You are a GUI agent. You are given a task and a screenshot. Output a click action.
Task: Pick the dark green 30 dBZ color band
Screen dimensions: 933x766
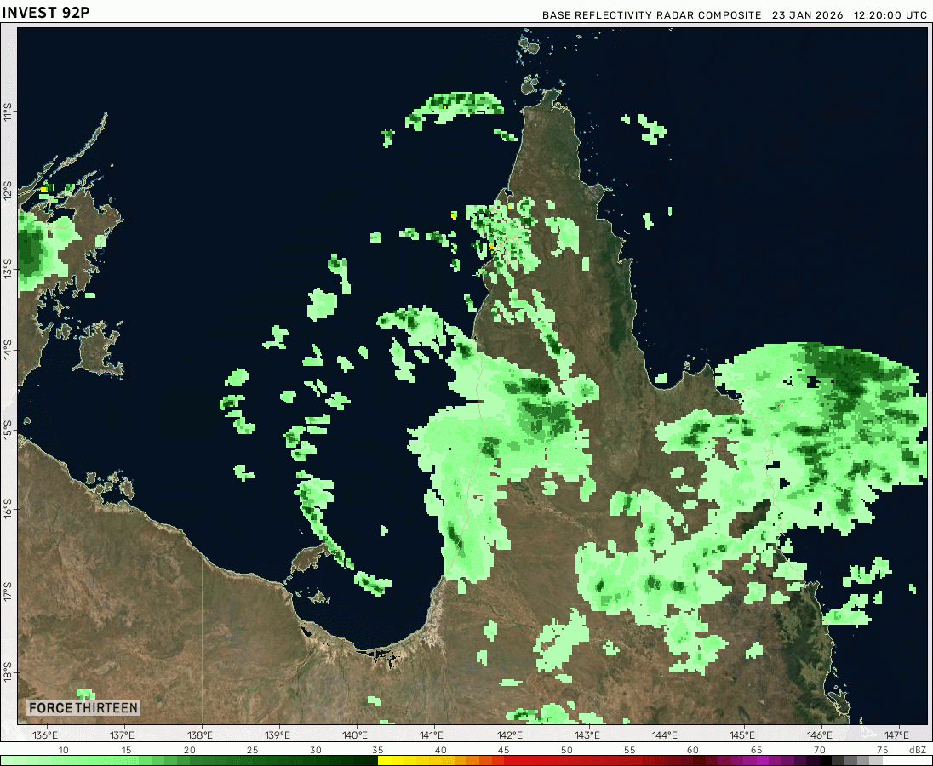click(x=315, y=760)
